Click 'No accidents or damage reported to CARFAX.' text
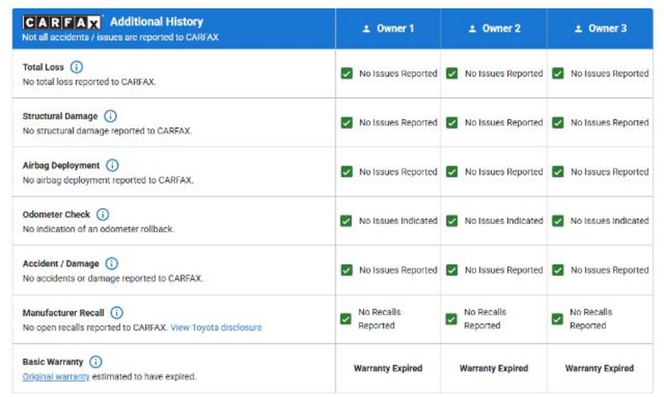The width and height of the screenshot is (664, 397). [113, 278]
